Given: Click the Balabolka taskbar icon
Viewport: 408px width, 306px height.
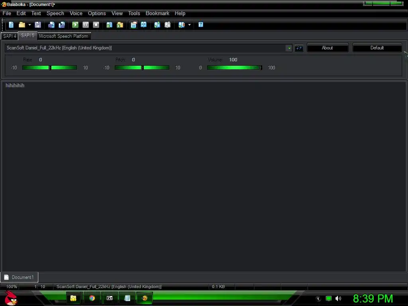Looking at the screenshot, I should pos(145,298).
